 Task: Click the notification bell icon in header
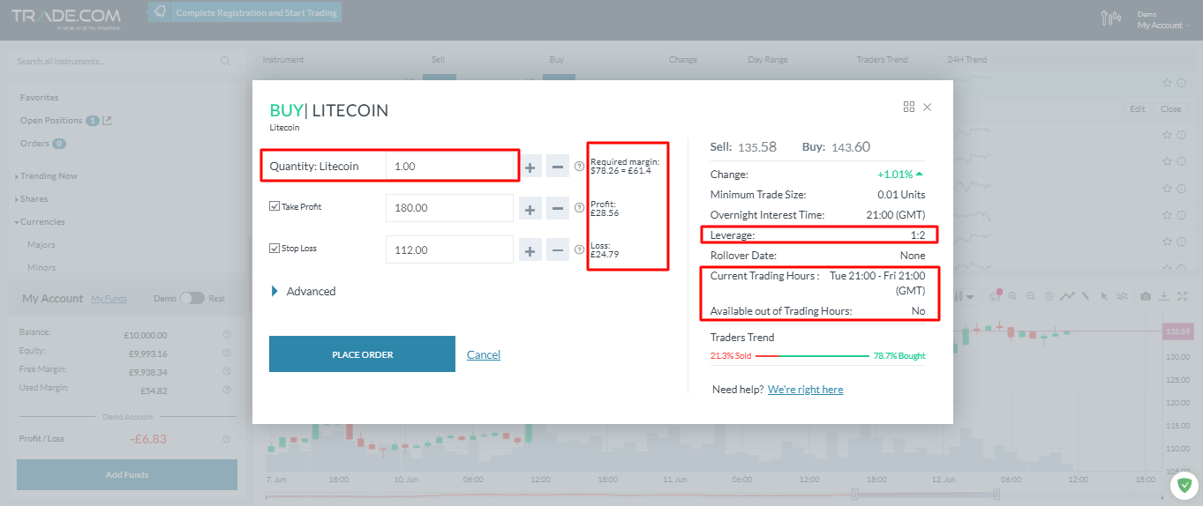click(160, 12)
